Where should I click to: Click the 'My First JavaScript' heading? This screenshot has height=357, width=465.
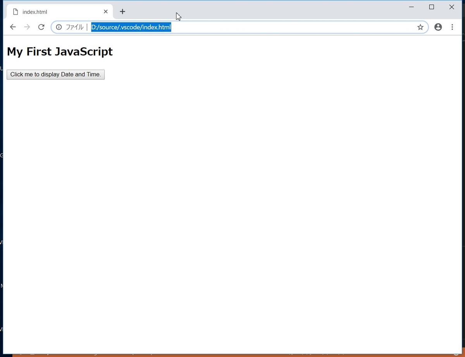coord(60,51)
